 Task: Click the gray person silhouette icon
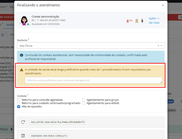point(142,21)
